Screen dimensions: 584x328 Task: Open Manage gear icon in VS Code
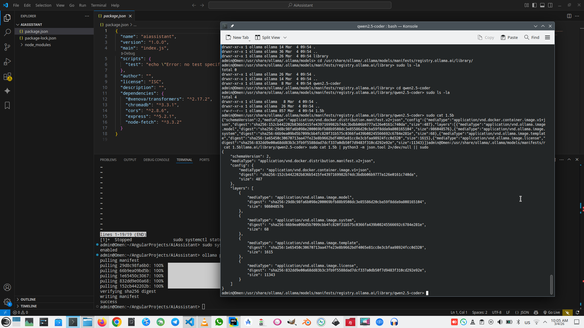[x=7, y=302]
